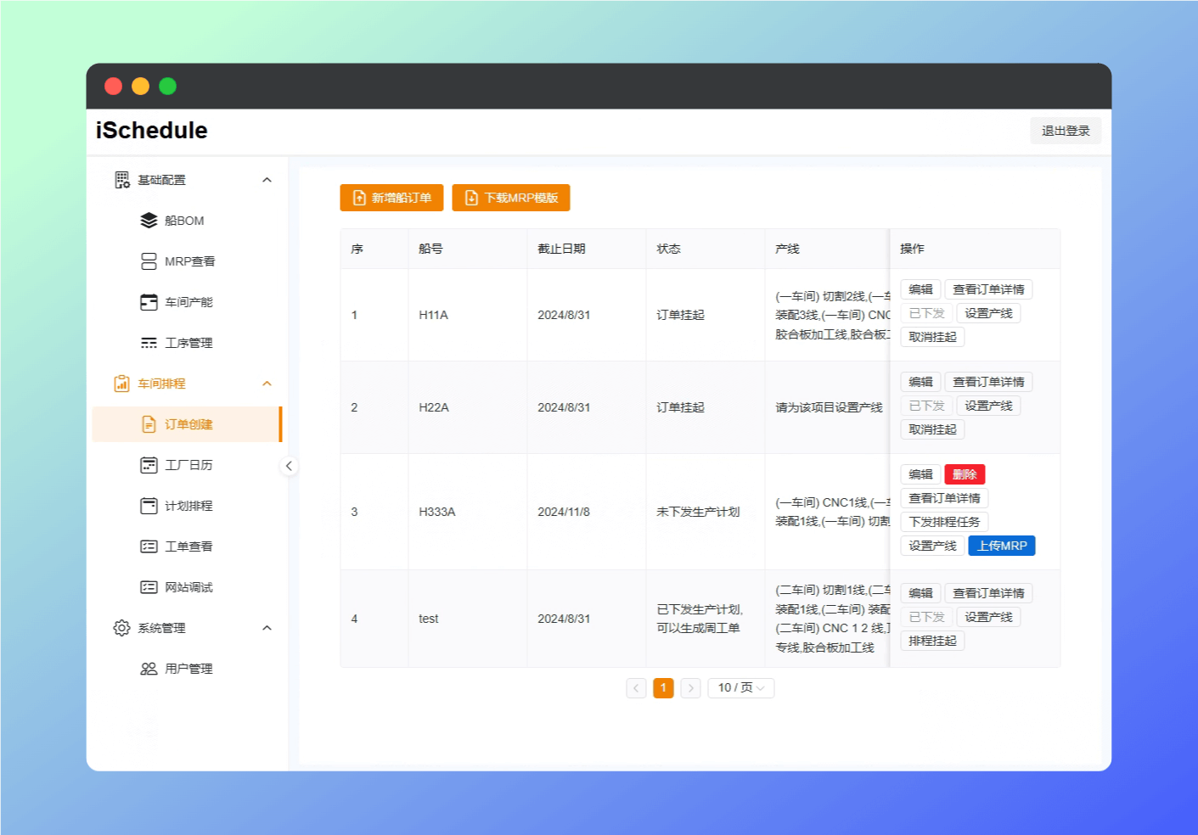Click the 工序管理 icon
Screen dimensions: 1198x835
149,343
